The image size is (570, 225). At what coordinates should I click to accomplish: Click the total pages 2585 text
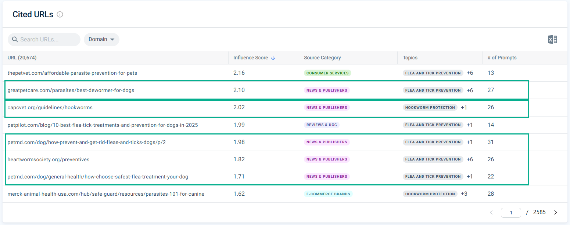coord(539,212)
